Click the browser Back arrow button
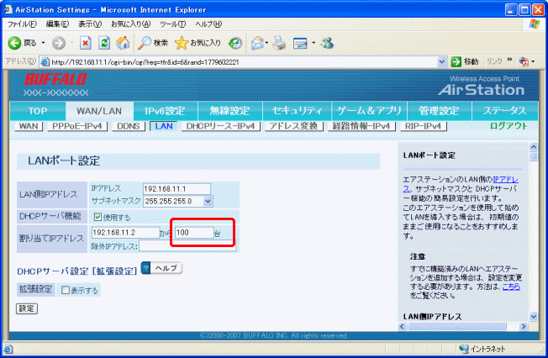Screen dimensions: 548x358 click(15, 42)
